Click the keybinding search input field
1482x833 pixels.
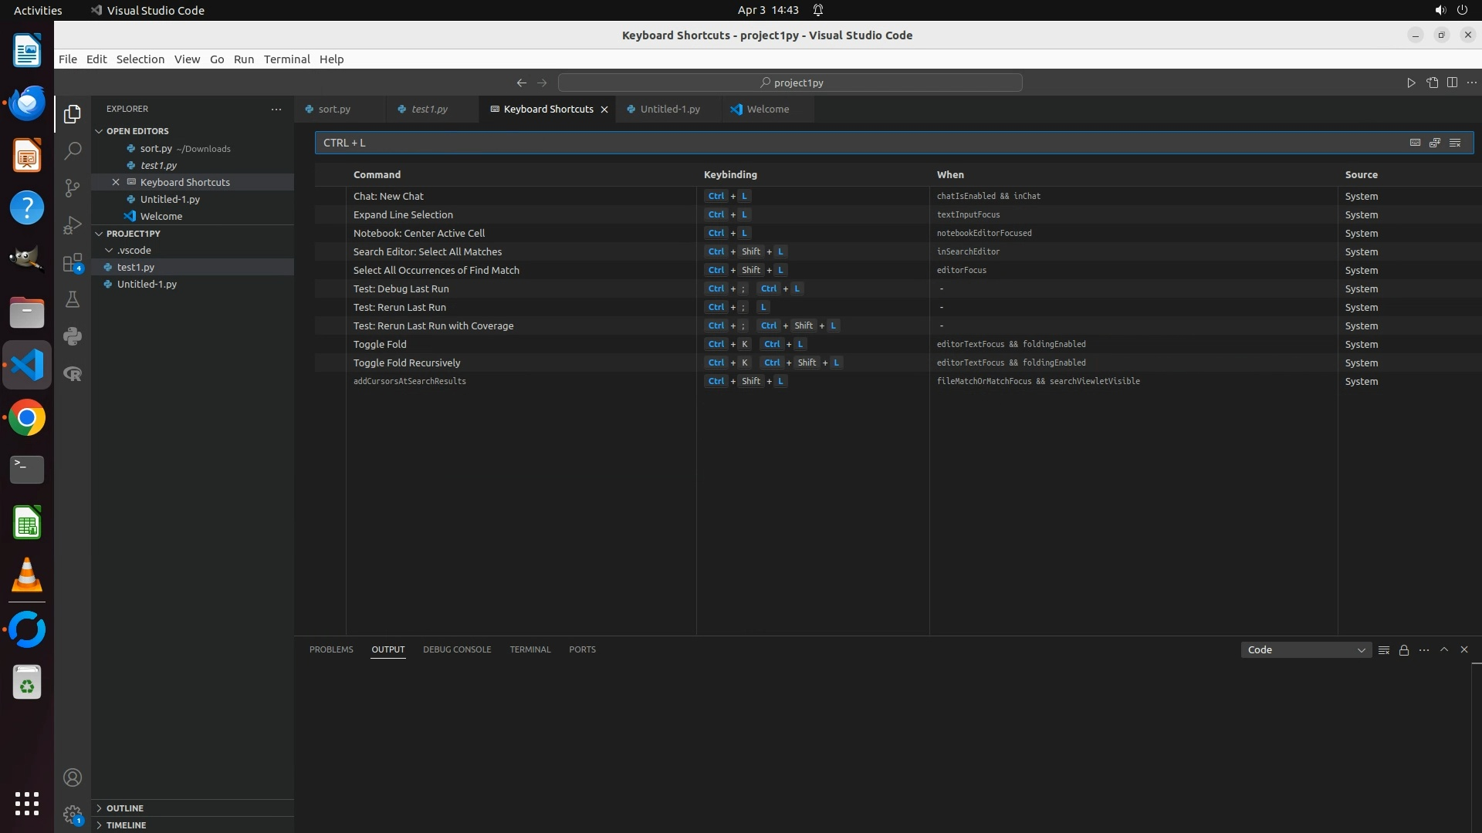[x=849, y=143]
